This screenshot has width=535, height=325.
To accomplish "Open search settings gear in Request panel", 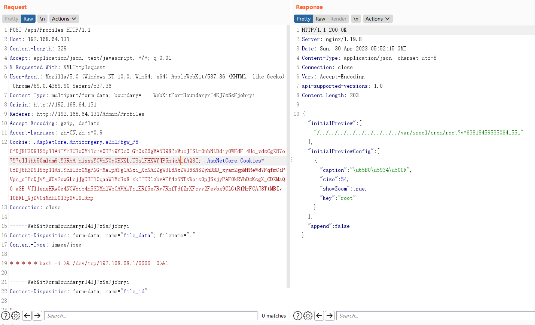I will 16,316.
